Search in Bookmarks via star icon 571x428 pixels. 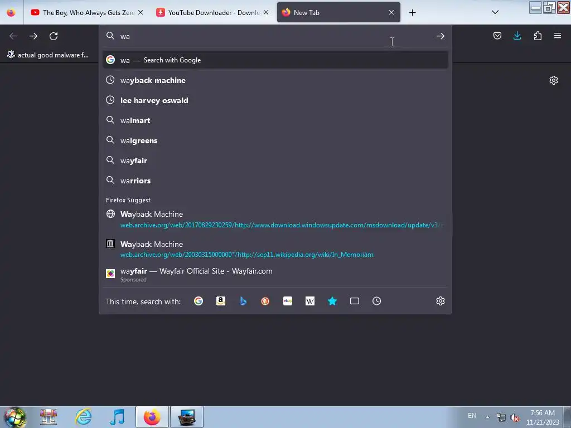[332, 301]
